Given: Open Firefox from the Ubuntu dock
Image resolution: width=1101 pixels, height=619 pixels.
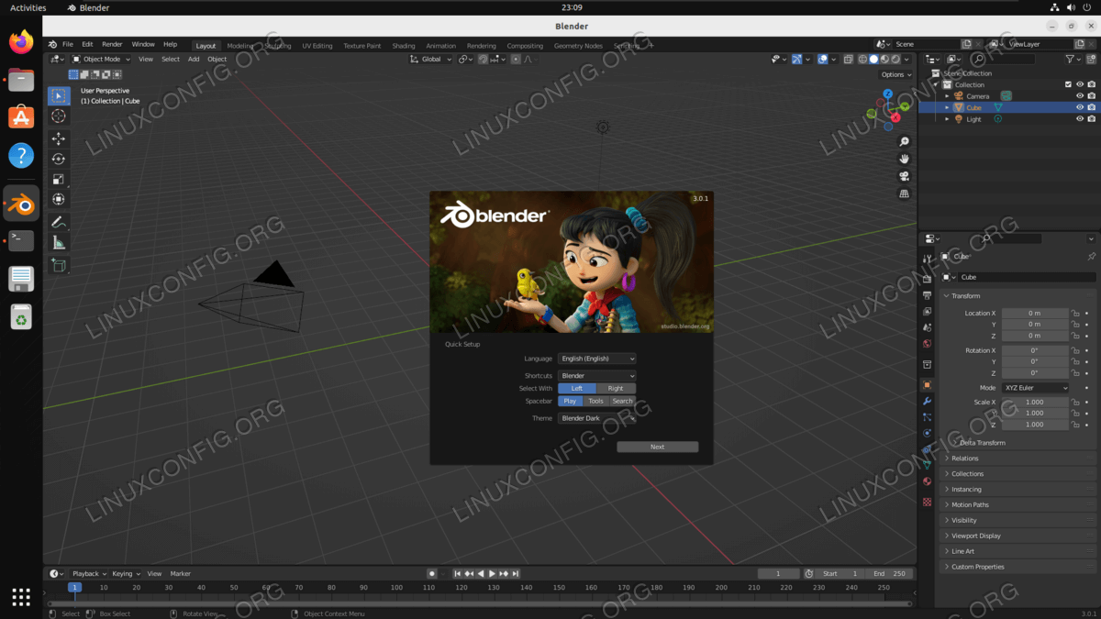Looking at the screenshot, I should point(21,41).
